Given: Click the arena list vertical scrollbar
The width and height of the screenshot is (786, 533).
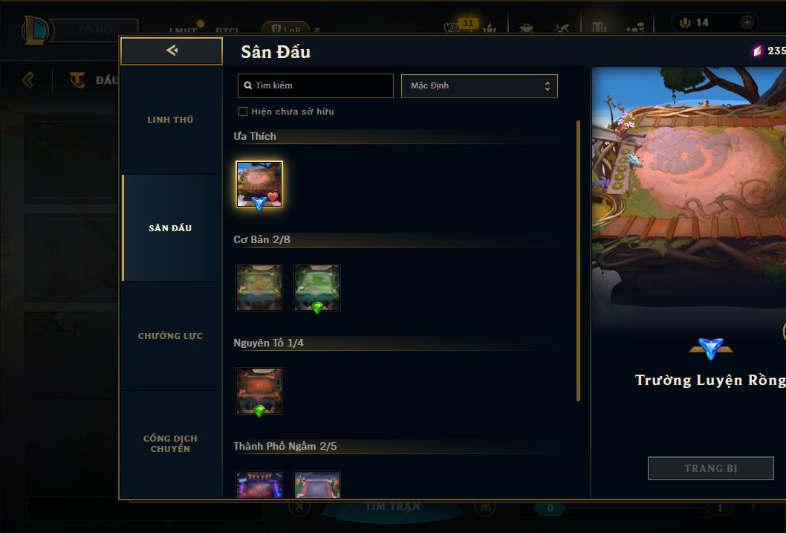Looking at the screenshot, I should tap(578, 261).
